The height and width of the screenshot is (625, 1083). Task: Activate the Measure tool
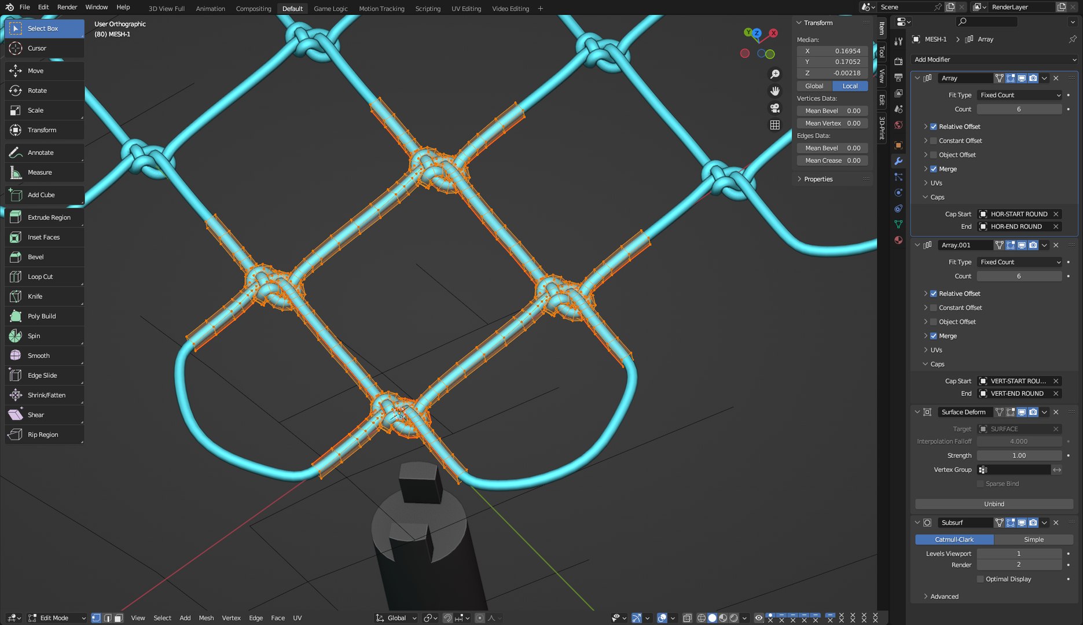pos(44,172)
